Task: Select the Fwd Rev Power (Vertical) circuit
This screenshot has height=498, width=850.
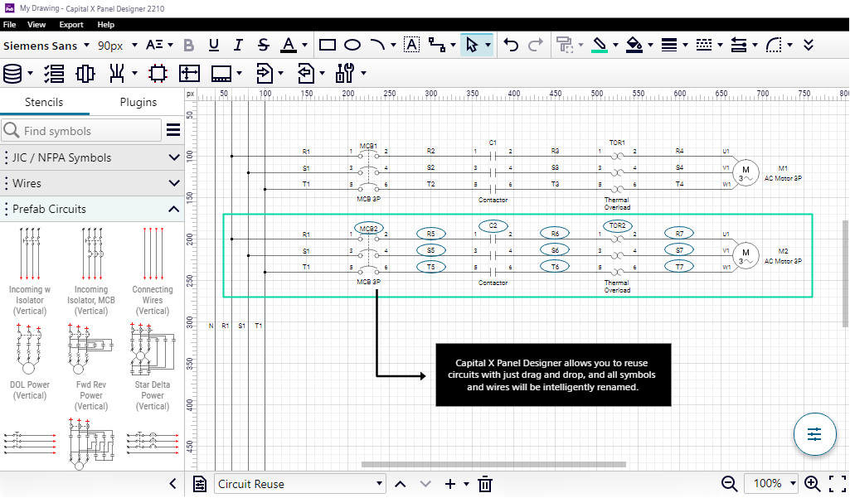Action: [91, 366]
